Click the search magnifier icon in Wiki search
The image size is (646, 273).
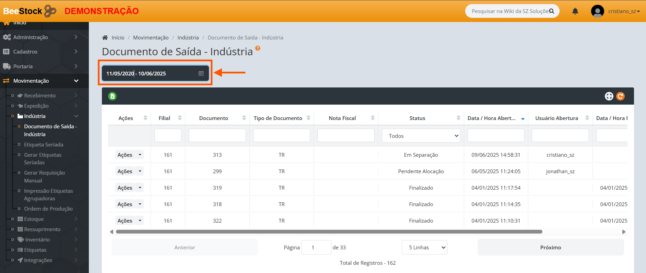[x=552, y=11]
